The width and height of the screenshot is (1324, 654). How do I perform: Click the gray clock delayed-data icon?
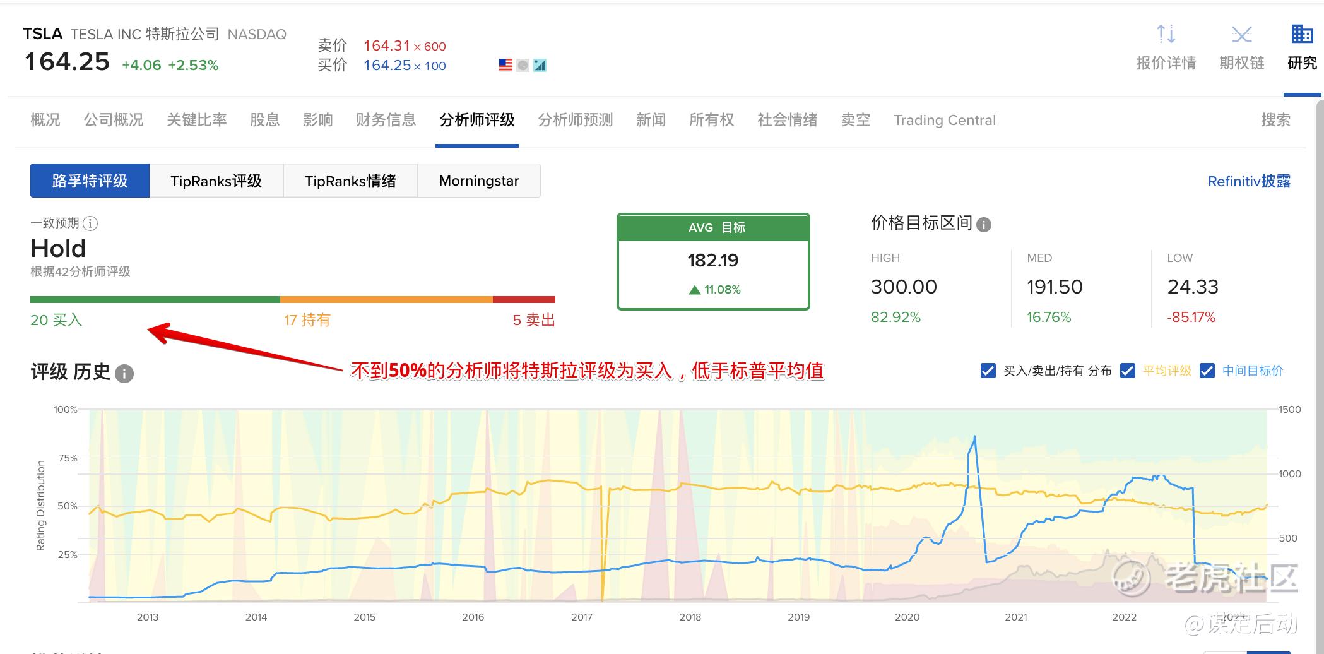coord(523,65)
